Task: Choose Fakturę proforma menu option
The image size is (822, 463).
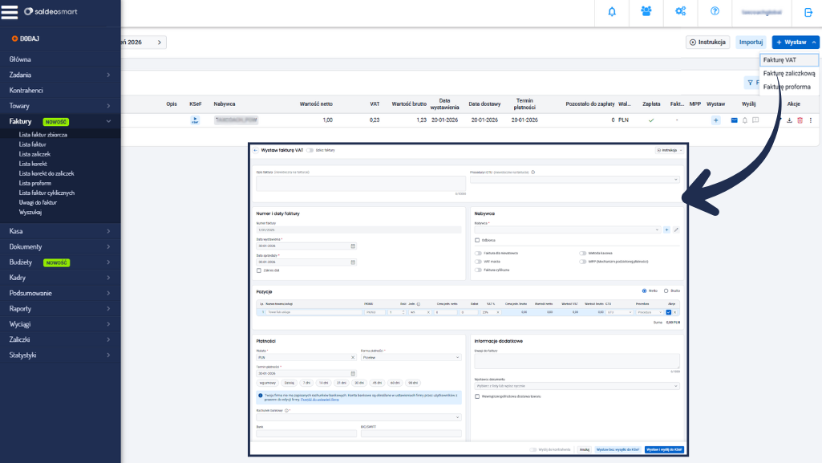Action: coord(786,87)
